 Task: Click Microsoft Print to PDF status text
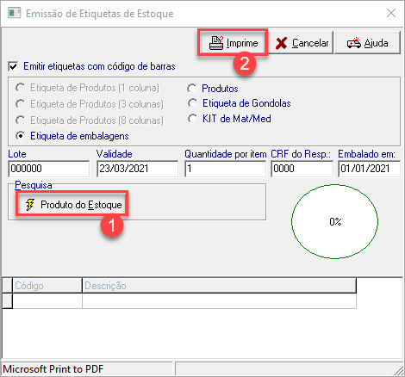(x=53, y=369)
